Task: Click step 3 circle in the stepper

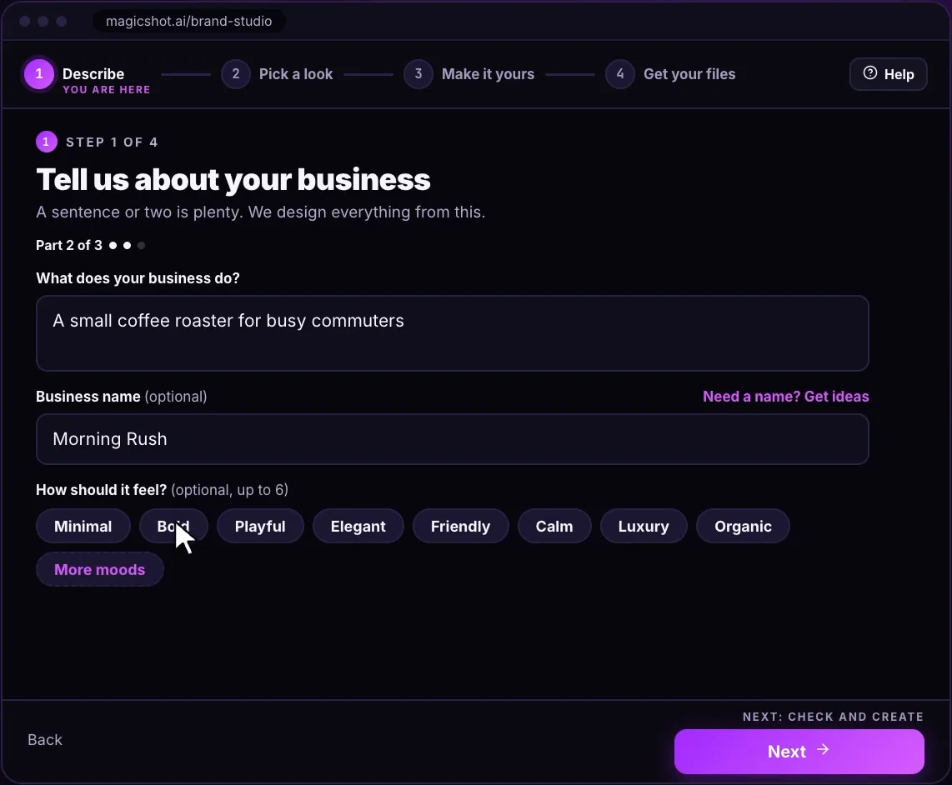Action: coord(418,74)
